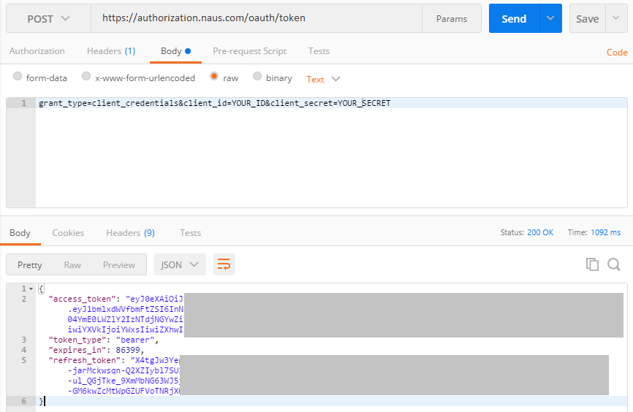Select the binary body radio button
The image size is (633, 412).
click(257, 77)
